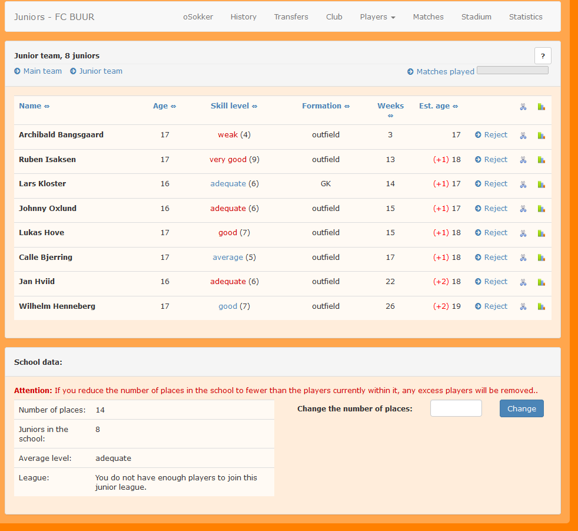Sort table by Name column
Image resolution: width=578 pixels, height=531 pixels.
[34, 106]
